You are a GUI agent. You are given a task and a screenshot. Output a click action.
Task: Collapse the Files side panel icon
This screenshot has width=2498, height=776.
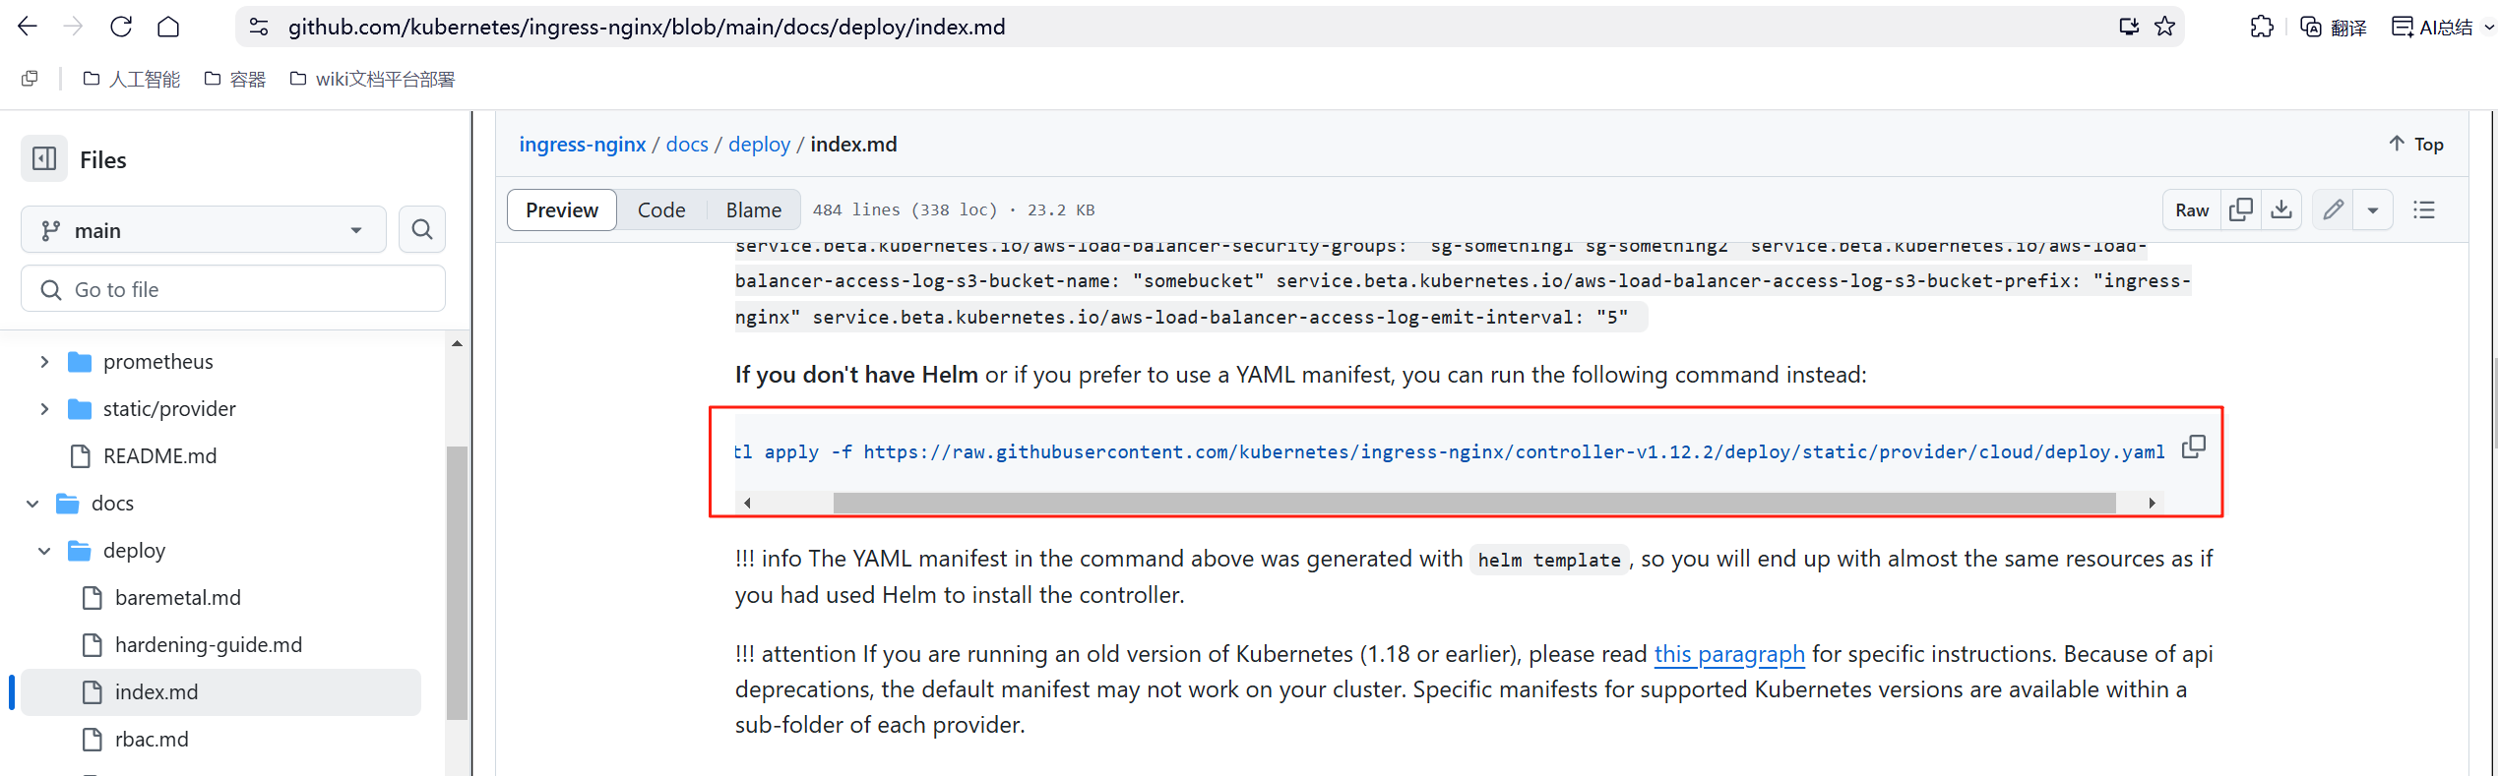point(44,159)
